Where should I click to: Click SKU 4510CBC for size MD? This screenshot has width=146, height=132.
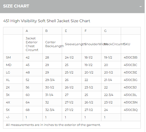(x=130, y=65)
